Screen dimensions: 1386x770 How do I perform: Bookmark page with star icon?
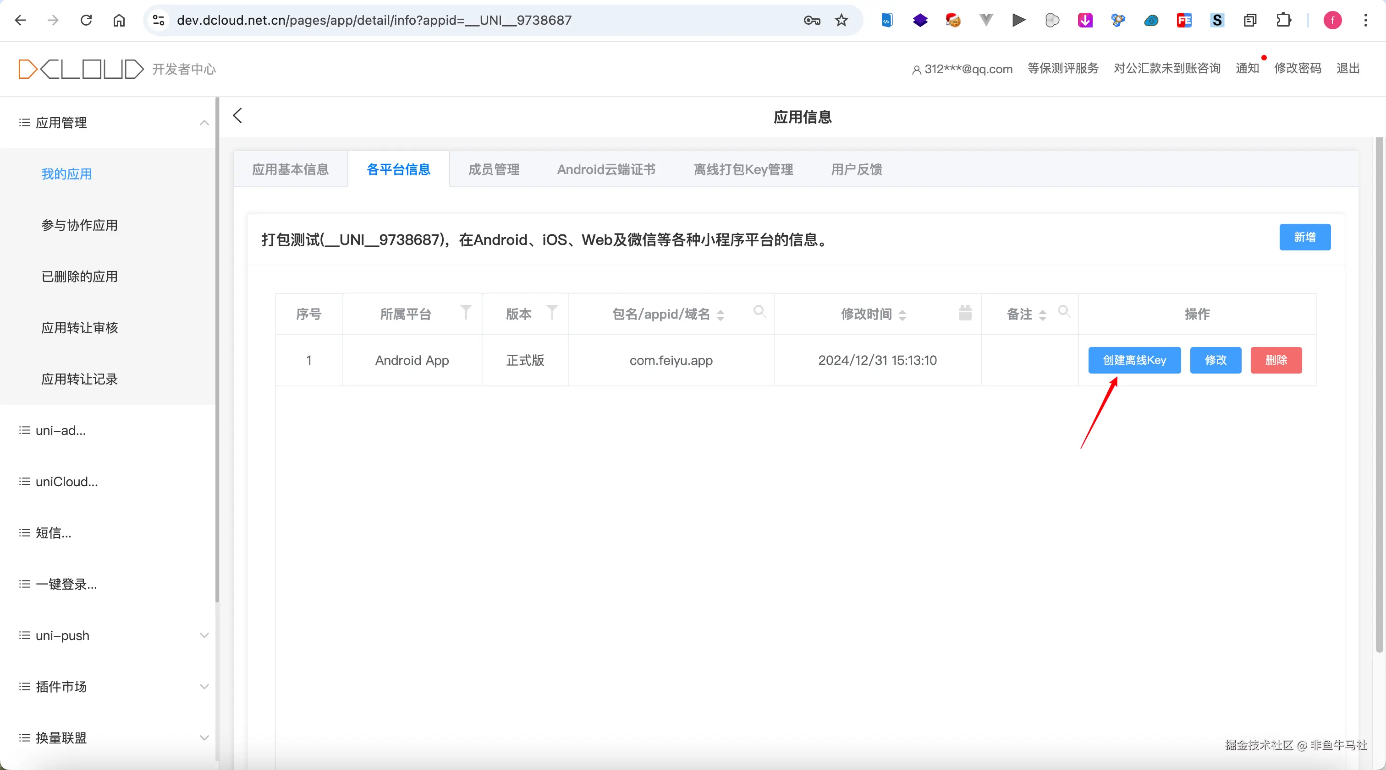[841, 21]
